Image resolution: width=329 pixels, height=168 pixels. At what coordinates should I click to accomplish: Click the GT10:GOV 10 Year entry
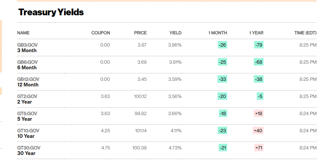coord(28,133)
